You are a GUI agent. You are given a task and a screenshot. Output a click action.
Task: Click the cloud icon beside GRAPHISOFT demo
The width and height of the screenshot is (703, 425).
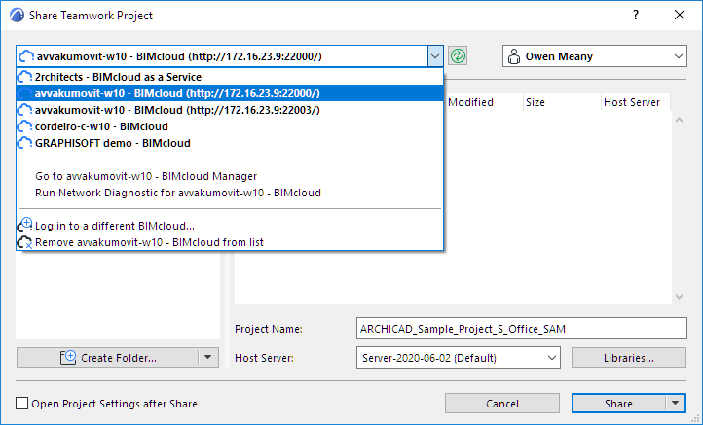tap(26, 143)
